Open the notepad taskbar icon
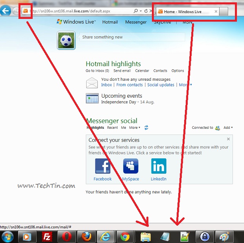Screen dimensions: 244x243 [165, 237]
